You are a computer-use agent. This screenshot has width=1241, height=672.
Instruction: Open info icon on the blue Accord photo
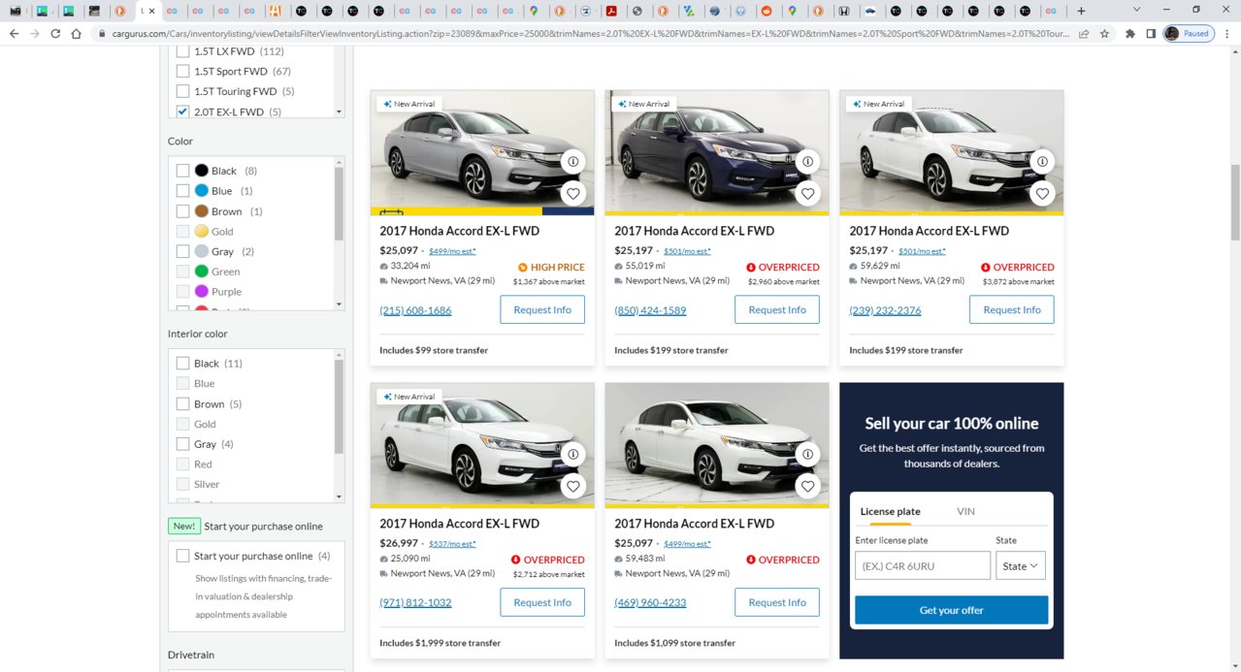(x=808, y=161)
